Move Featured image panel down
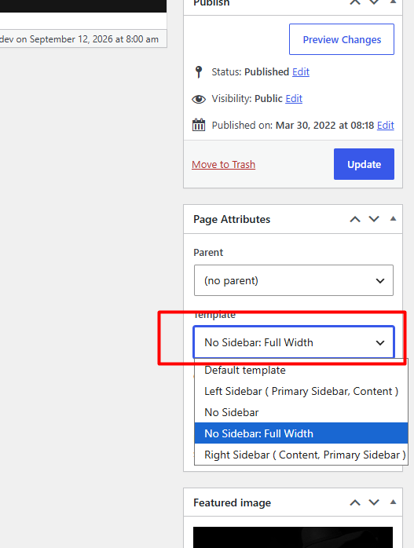414x548 pixels. 374,502
